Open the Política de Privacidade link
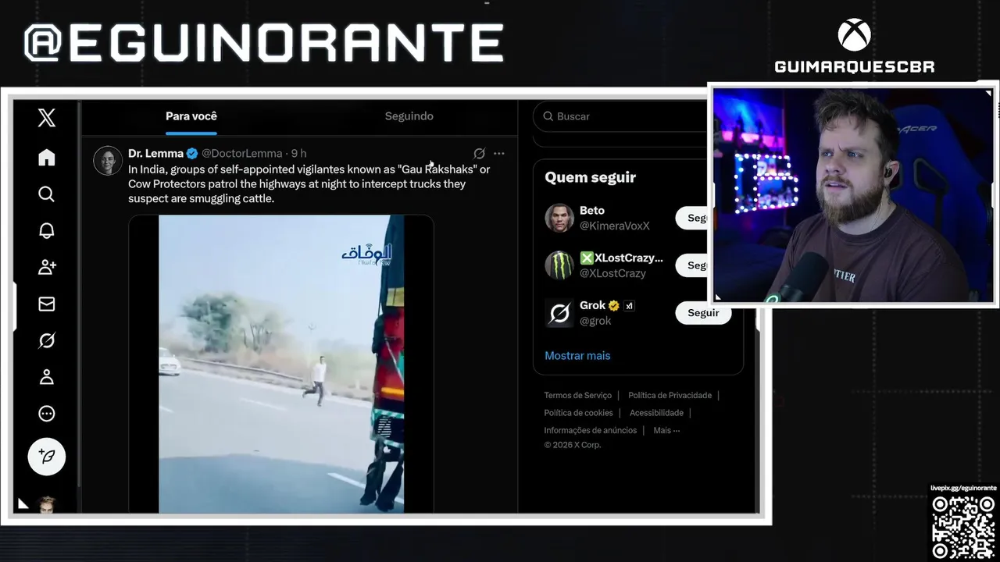1000x562 pixels. 670,396
